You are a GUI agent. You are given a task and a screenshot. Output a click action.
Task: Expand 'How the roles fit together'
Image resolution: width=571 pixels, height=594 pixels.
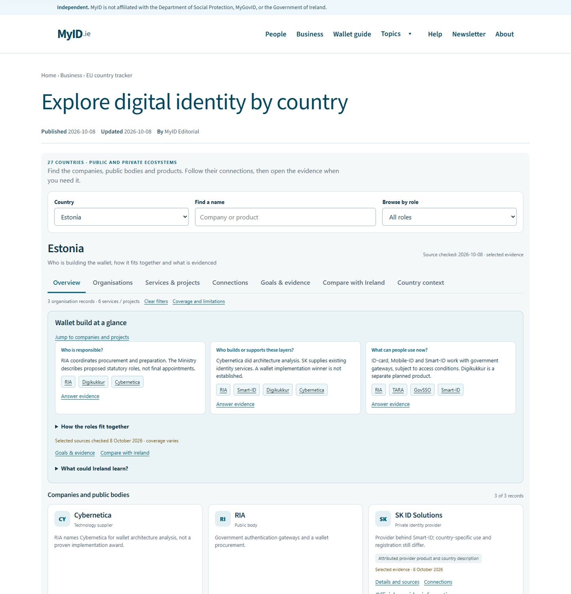pyautogui.click(x=92, y=427)
